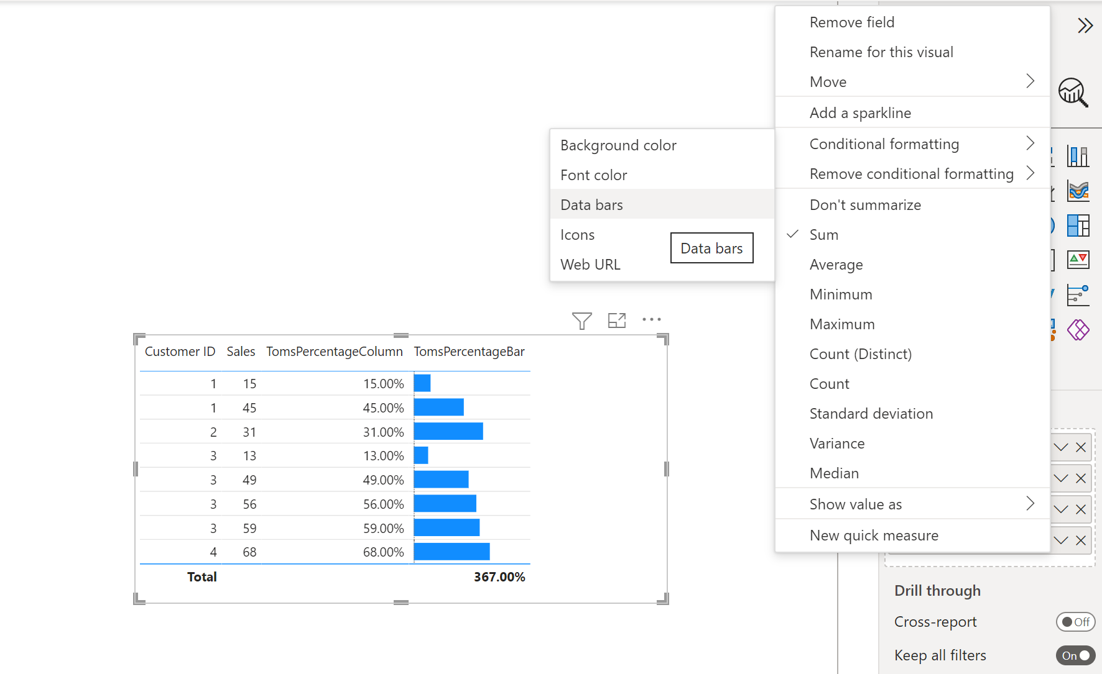Open the Analytics pane magnifier-chart icon

(1073, 93)
